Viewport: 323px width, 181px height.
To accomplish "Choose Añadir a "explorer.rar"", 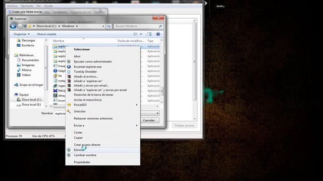I will [x=88, y=81].
